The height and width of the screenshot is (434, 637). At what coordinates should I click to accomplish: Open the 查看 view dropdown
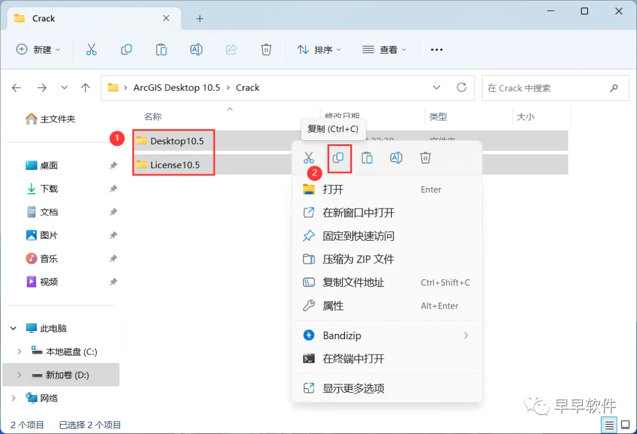[384, 49]
